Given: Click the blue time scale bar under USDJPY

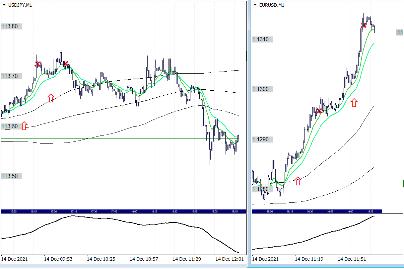Looking at the screenshot, I should [x=123, y=211].
